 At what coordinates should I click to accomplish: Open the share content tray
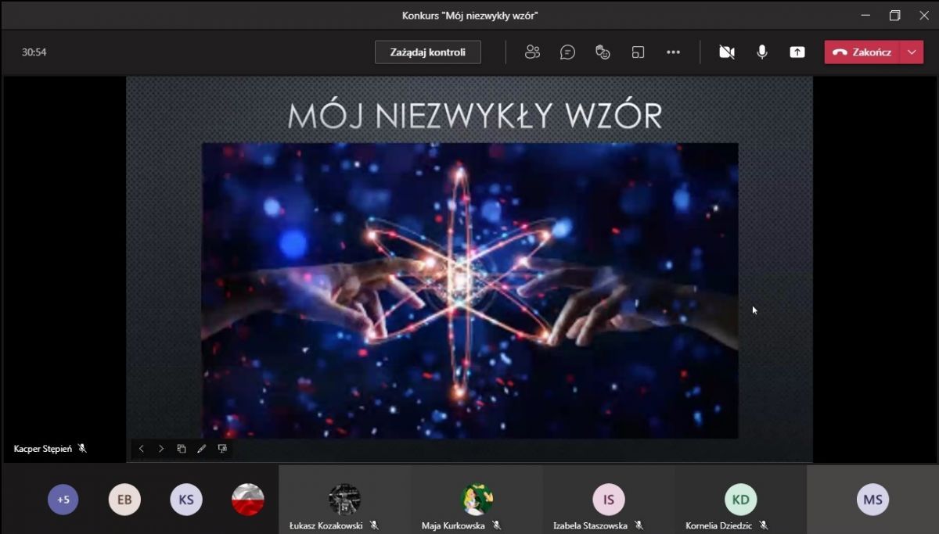pyautogui.click(x=797, y=52)
